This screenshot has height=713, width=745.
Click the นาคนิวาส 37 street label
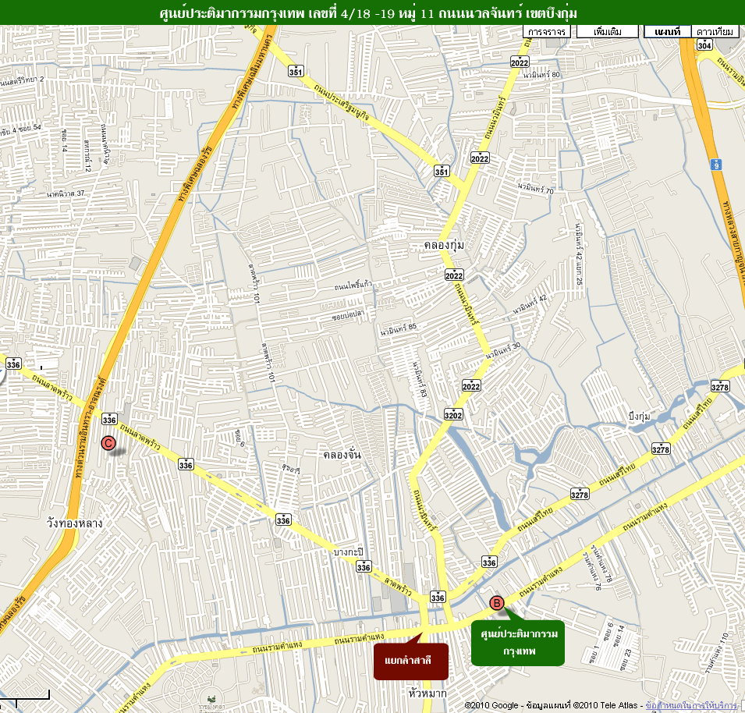(x=66, y=193)
